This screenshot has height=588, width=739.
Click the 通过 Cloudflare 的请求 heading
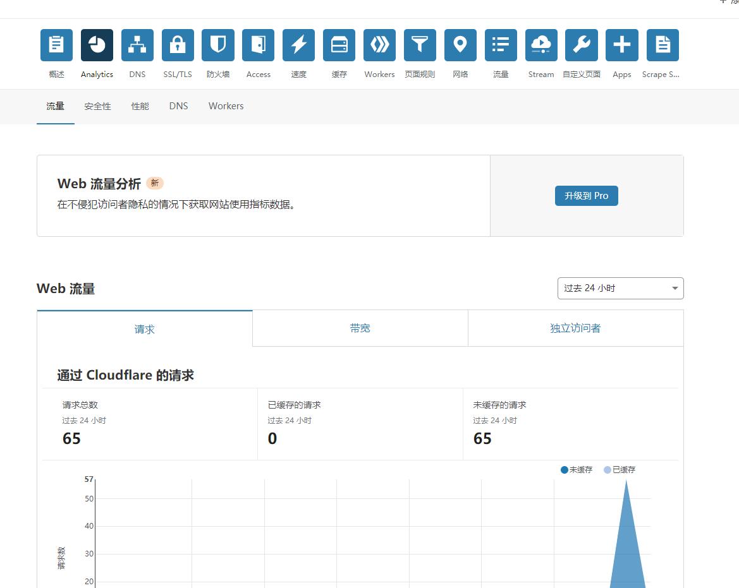pyautogui.click(x=125, y=375)
